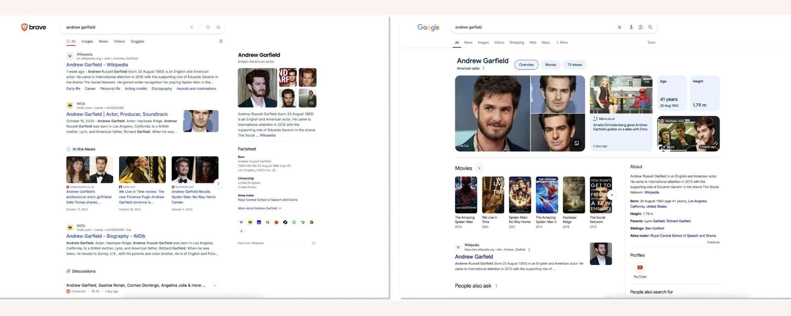791x316 pixels.
Task: Open the Hacksaw Ridge movie poster
Action: click(574, 195)
